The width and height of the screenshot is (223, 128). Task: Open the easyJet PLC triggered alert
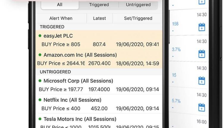pos(99,40)
